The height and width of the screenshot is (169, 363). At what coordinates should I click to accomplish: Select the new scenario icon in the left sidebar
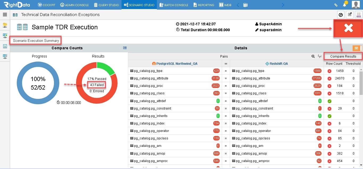point(5,36)
